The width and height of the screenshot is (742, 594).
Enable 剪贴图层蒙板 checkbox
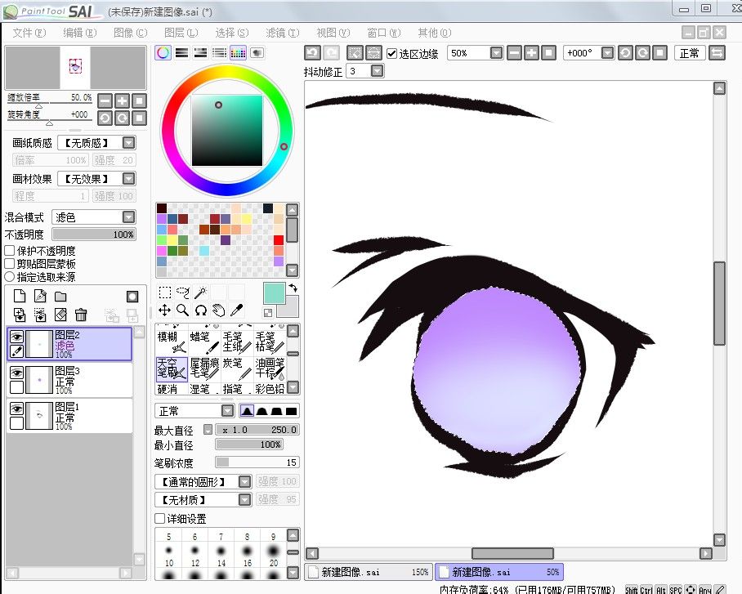10,264
